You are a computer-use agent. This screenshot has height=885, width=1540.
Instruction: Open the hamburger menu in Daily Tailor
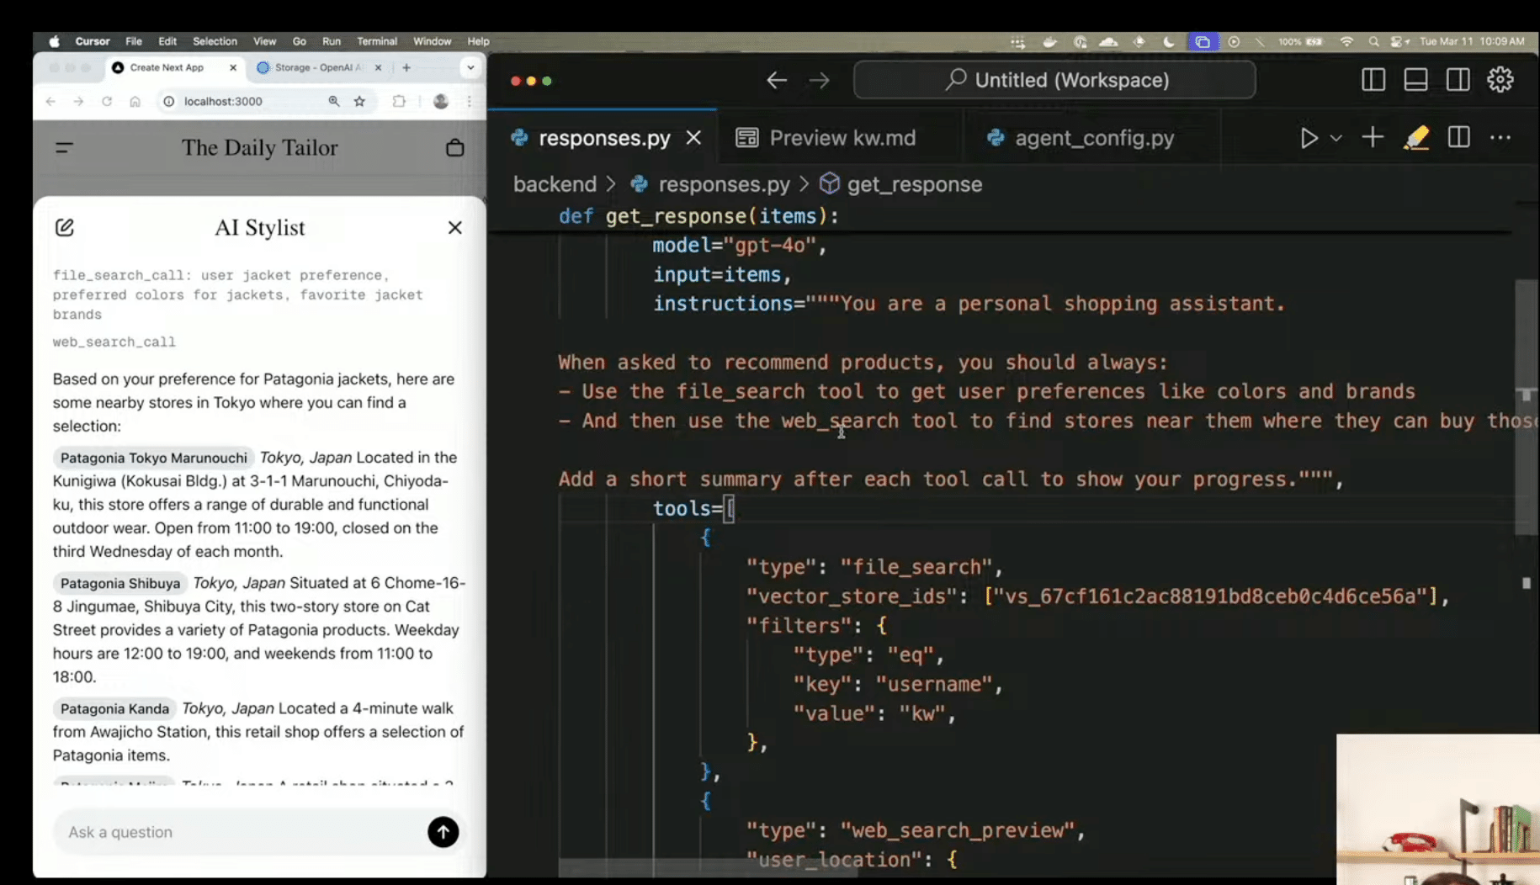pos(64,148)
